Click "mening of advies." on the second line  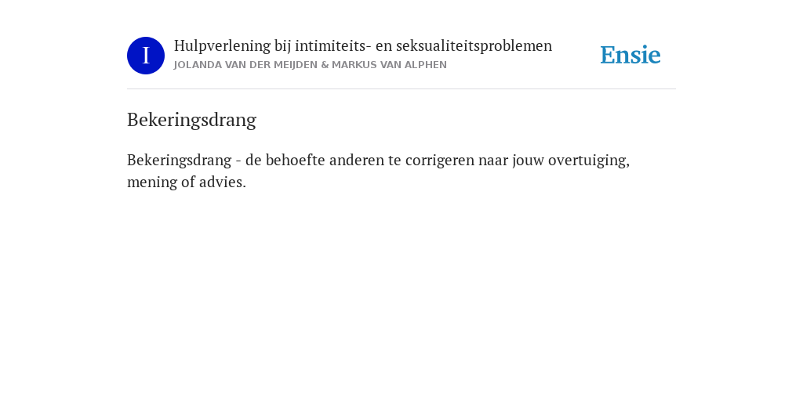(187, 182)
